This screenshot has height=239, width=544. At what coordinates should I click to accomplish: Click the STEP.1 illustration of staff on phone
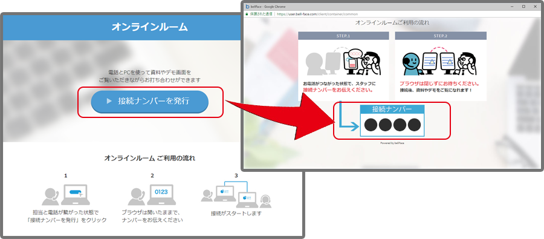(x=343, y=61)
